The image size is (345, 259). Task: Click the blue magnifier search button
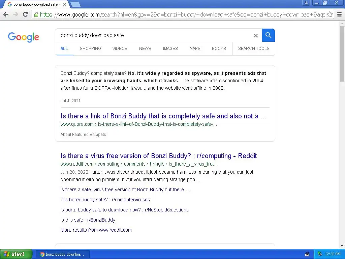[268, 35]
